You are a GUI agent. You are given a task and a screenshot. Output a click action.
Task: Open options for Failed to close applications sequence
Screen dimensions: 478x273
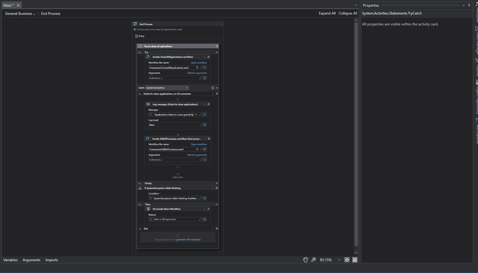(x=213, y=94)
